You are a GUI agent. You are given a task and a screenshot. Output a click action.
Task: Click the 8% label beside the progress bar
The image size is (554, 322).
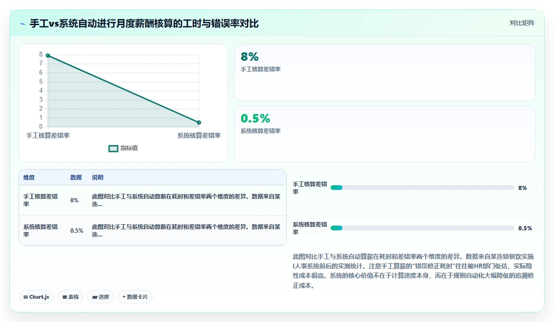coord(523,188)
